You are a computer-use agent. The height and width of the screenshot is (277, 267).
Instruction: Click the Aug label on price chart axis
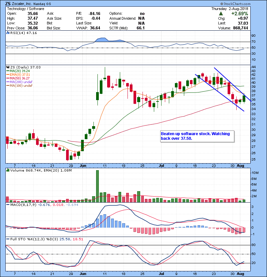240,166
